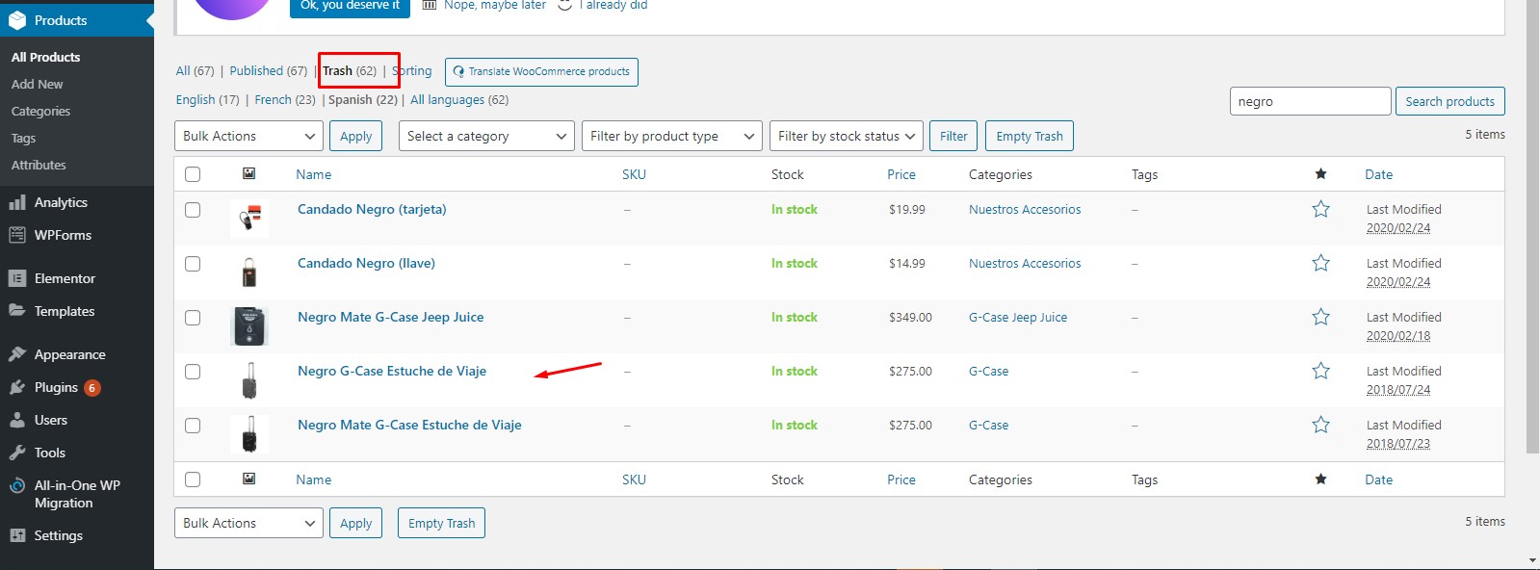Open Attributes in the Products submenu
Viewport: 1540px width, 570px height.
click(x=39, y=165)
